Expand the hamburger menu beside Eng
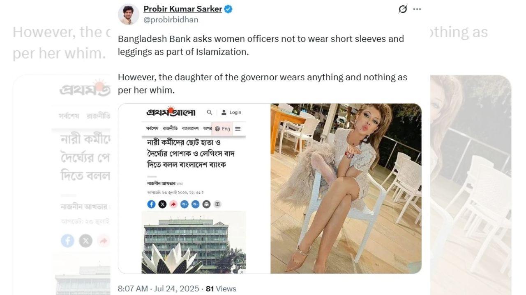The image size is (526, 295). coord(238,129)
